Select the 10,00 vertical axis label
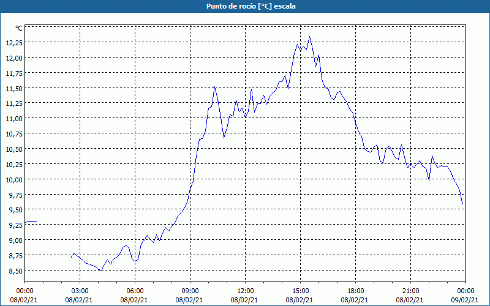490x306 pixels. [x=14, y=180]
